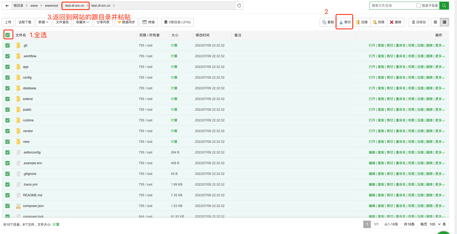The image size is (457, 234).
Task: Refresh the current directory listing
Action: click(239, 6)
